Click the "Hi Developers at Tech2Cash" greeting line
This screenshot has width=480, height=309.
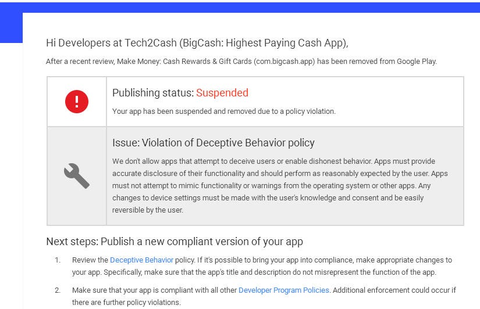click(197, 43)
